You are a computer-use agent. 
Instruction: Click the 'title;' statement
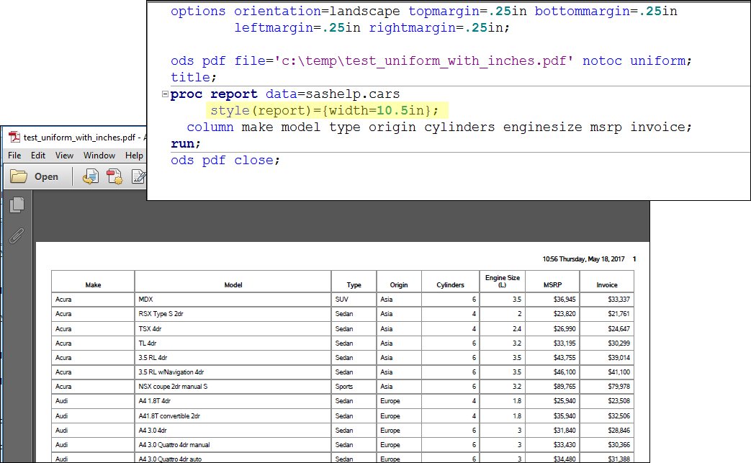coord(194,77)
